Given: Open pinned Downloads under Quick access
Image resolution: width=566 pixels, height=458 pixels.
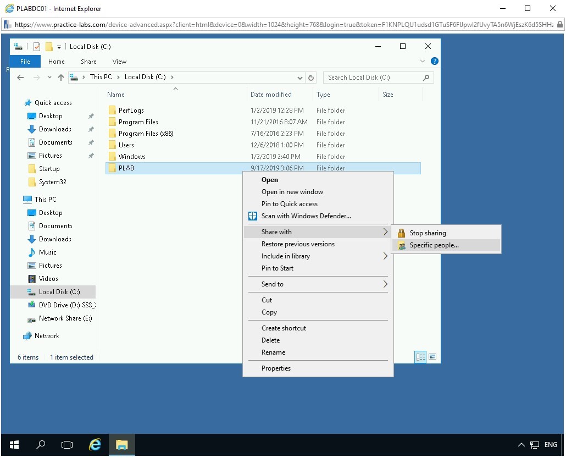Looking at the screenshot, I should pos(55,129).
